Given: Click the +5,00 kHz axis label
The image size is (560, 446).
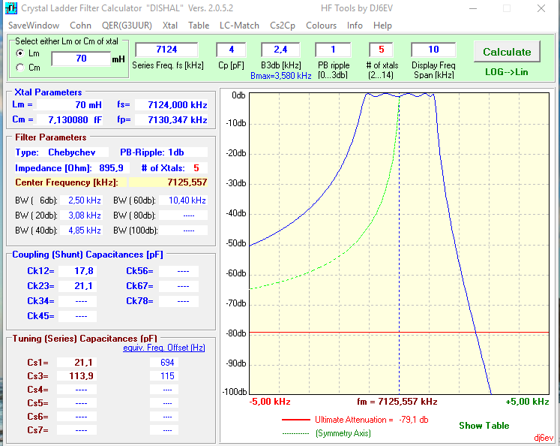Looking at the screenshot, I should (527, 402).
